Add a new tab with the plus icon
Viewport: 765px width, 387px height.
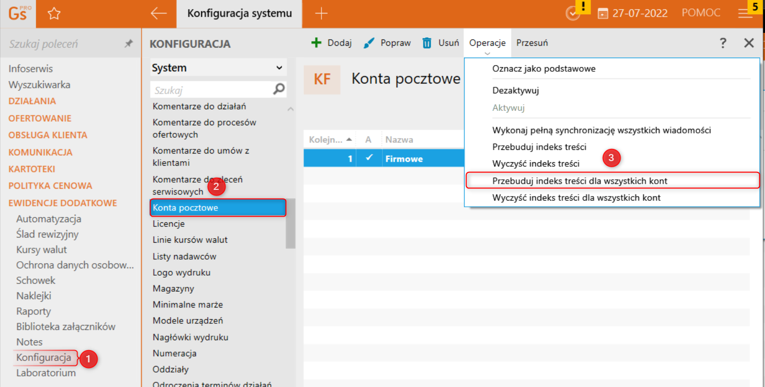321,14
